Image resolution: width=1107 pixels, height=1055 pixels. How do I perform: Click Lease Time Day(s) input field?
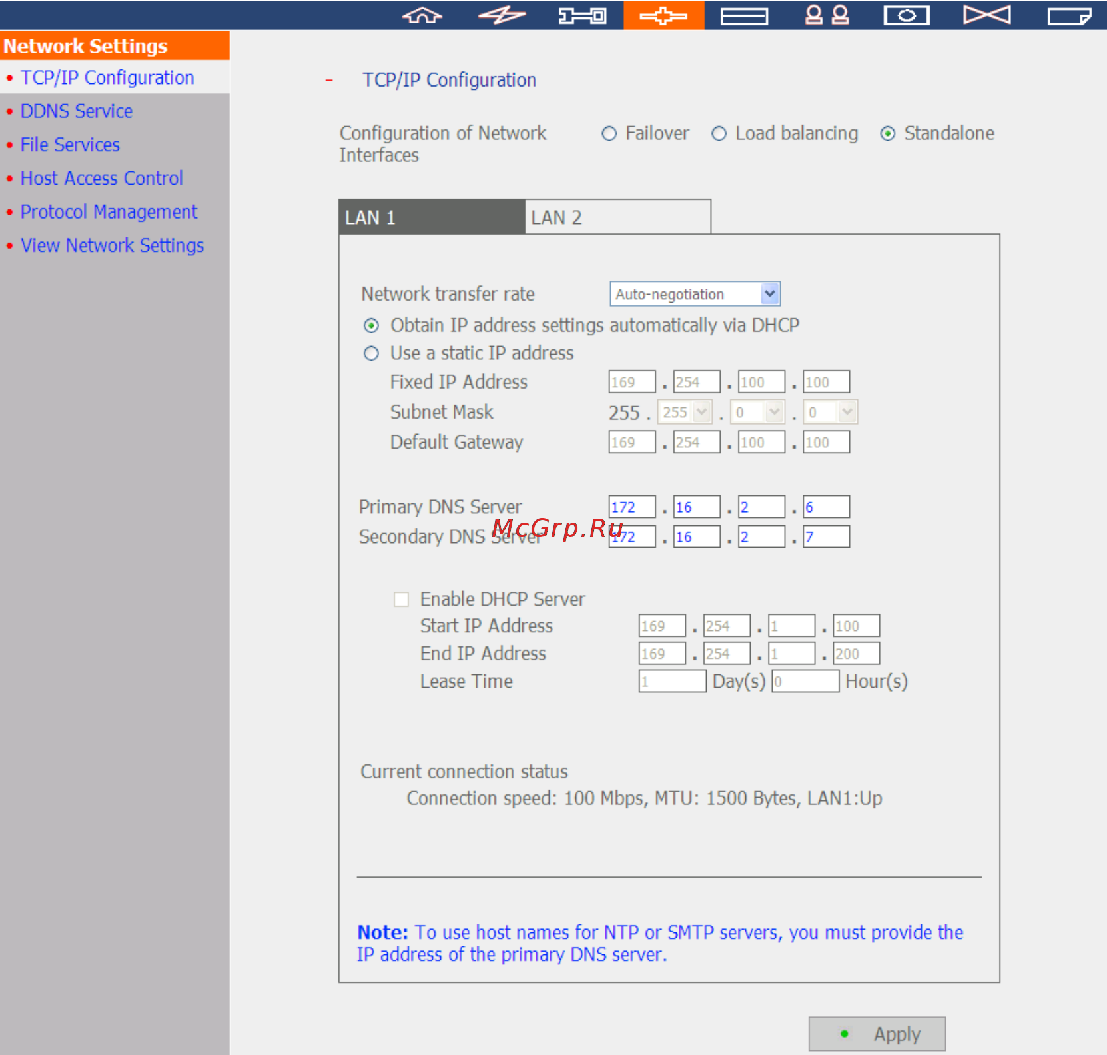(673, 682)
